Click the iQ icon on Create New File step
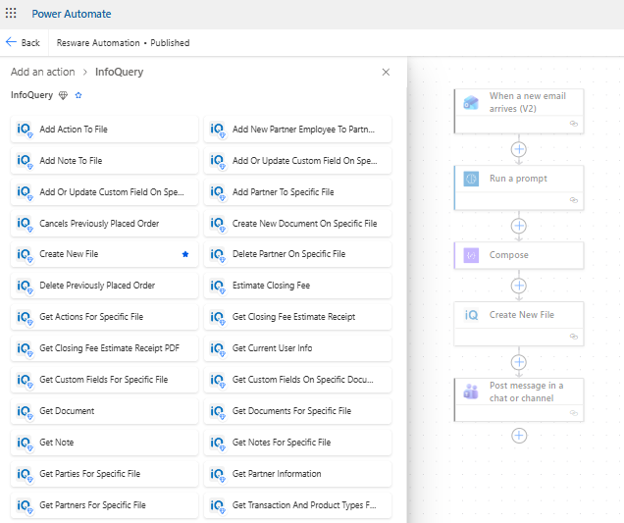This screenshot has height=523, width=624. click(472, 315)
